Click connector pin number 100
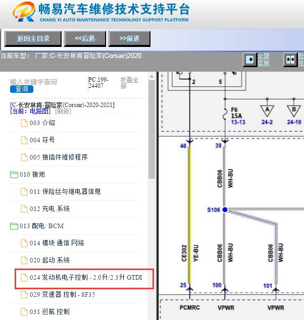 tap(217, 285)
